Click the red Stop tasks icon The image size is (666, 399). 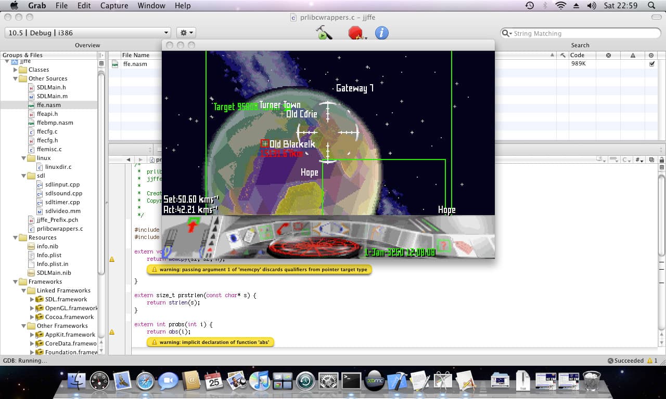click(x=355, y=33)
